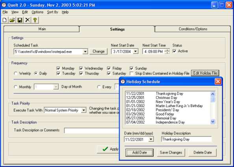Viewport: 234px width, 167px height.
Task: Click the Add Date button
Action: 139,152
